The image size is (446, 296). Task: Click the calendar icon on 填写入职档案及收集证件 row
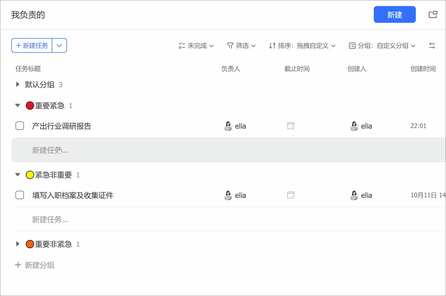point(291,195)
